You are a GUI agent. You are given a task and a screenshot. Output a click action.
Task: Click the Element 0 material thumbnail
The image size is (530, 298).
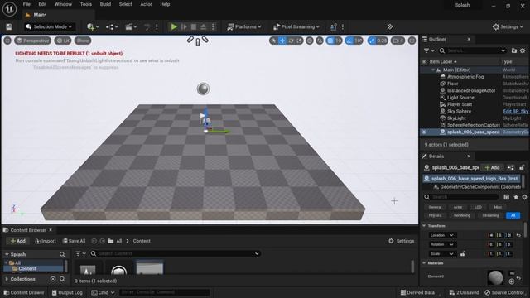[495, 276]
